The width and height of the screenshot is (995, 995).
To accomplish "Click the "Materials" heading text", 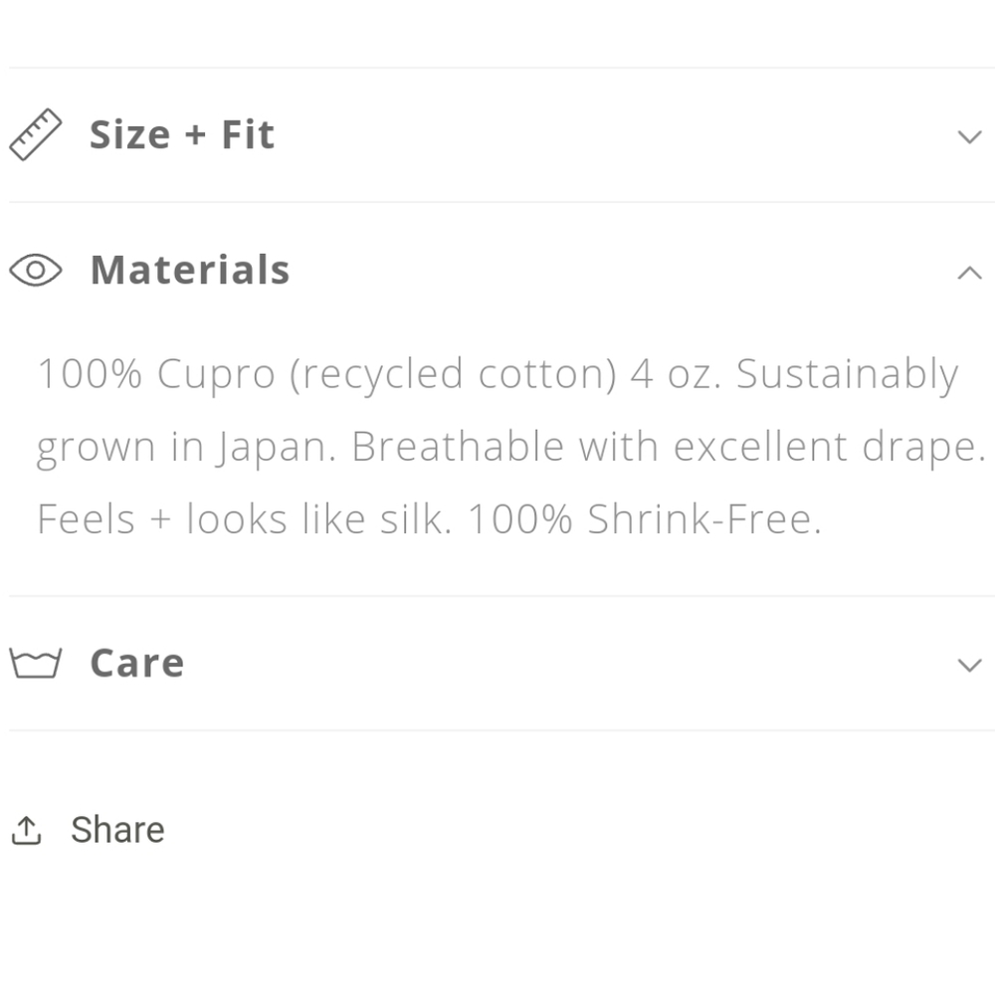I will point(190,270).
